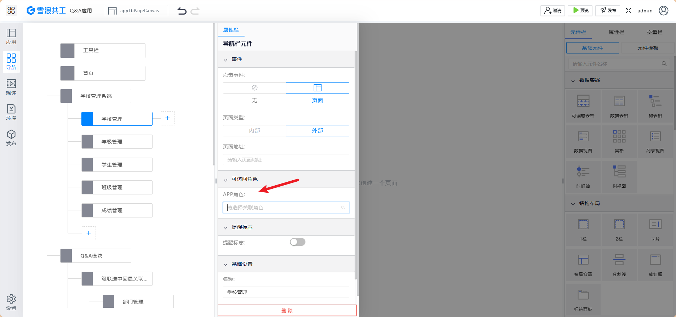Click the app grid icon at top left
The width and height of the screenshot is (676, 317).
coord(11,11)
